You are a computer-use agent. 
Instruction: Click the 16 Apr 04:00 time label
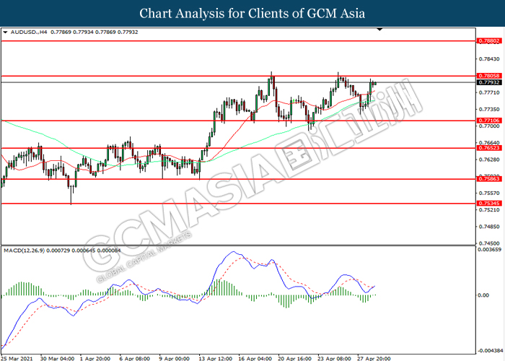[x=255, y=358]
